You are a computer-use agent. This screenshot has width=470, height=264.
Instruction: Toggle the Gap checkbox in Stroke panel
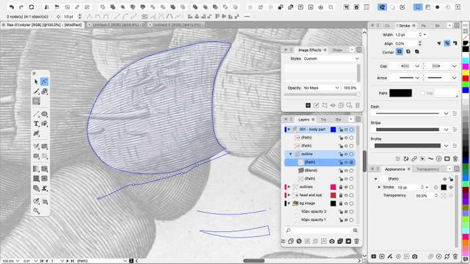(422, 93)
